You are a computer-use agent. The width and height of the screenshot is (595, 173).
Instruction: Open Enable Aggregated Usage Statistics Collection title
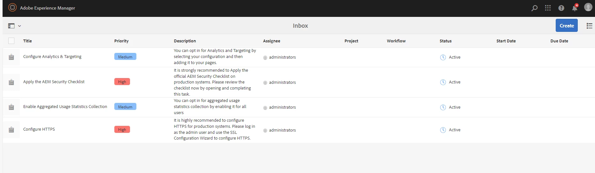tap(65, 106)
